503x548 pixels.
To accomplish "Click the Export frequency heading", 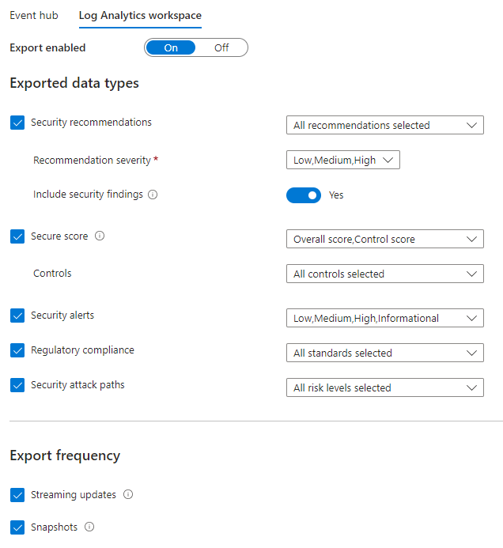I will pyautogui.click(x=65, y=455).
